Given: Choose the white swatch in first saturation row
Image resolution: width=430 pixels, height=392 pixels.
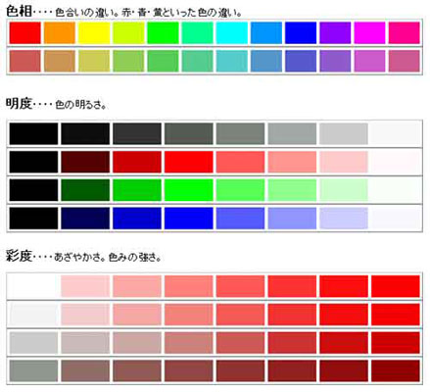Looking at the screenshot, I should pyautogui.click(x=33, y=286).
